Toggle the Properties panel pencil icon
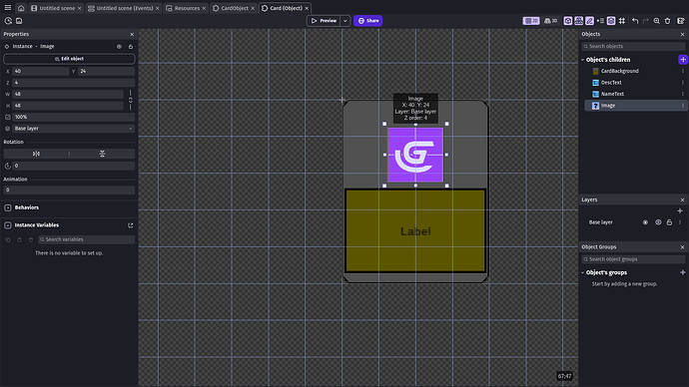This screenshot has height=387, width=689. tap(589, 21)
